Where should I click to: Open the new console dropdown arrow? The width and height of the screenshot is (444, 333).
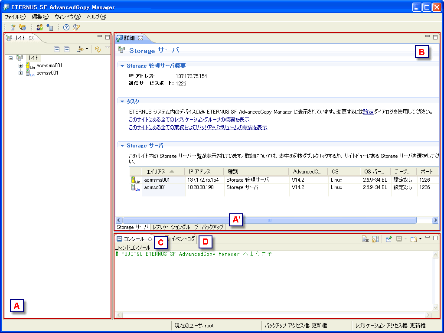click(420, 239)
